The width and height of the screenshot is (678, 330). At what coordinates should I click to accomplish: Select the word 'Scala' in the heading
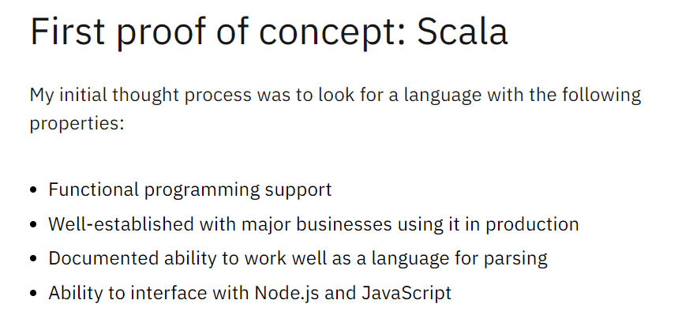(462, 32)
